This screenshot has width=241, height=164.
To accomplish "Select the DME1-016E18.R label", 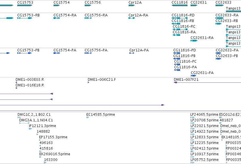I will click(x=30, y=85).
